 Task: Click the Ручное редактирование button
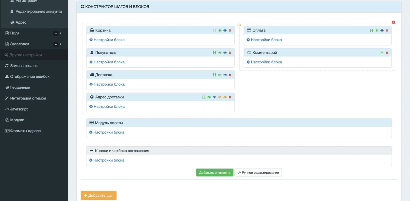click(x=258, y=173)
